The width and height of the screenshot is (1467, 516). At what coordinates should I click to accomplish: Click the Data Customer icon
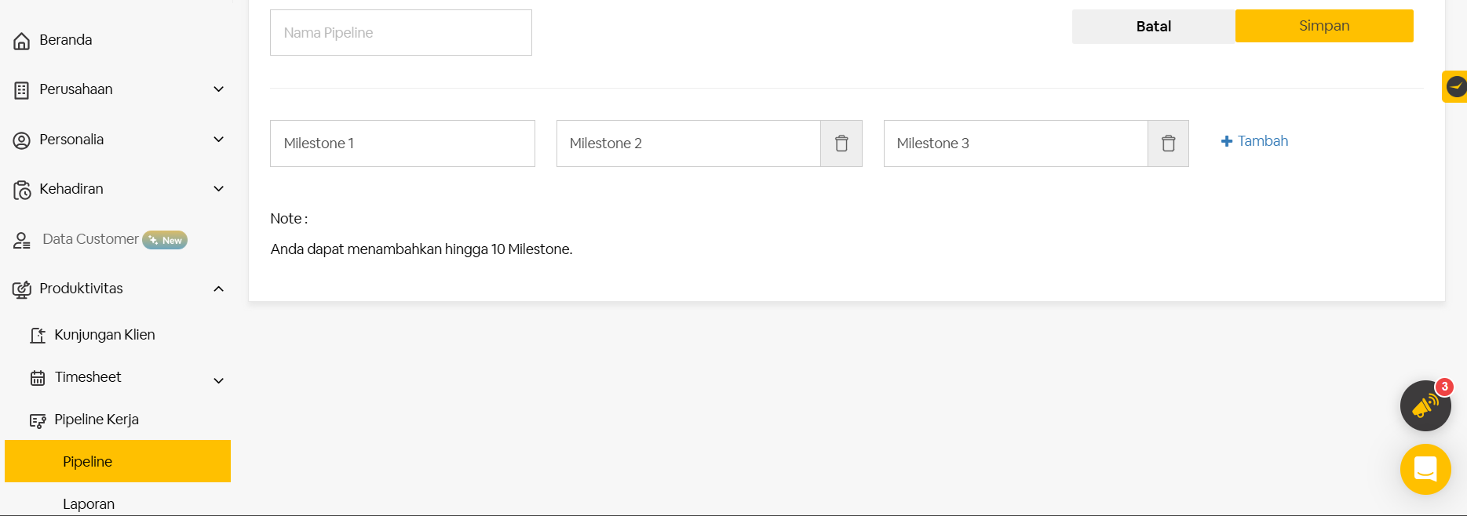point(22,241)
